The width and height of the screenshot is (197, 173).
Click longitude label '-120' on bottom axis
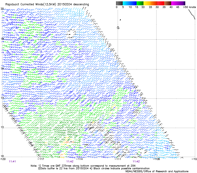tap(3, 159)
